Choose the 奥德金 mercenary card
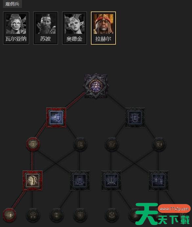 [75, 28]
